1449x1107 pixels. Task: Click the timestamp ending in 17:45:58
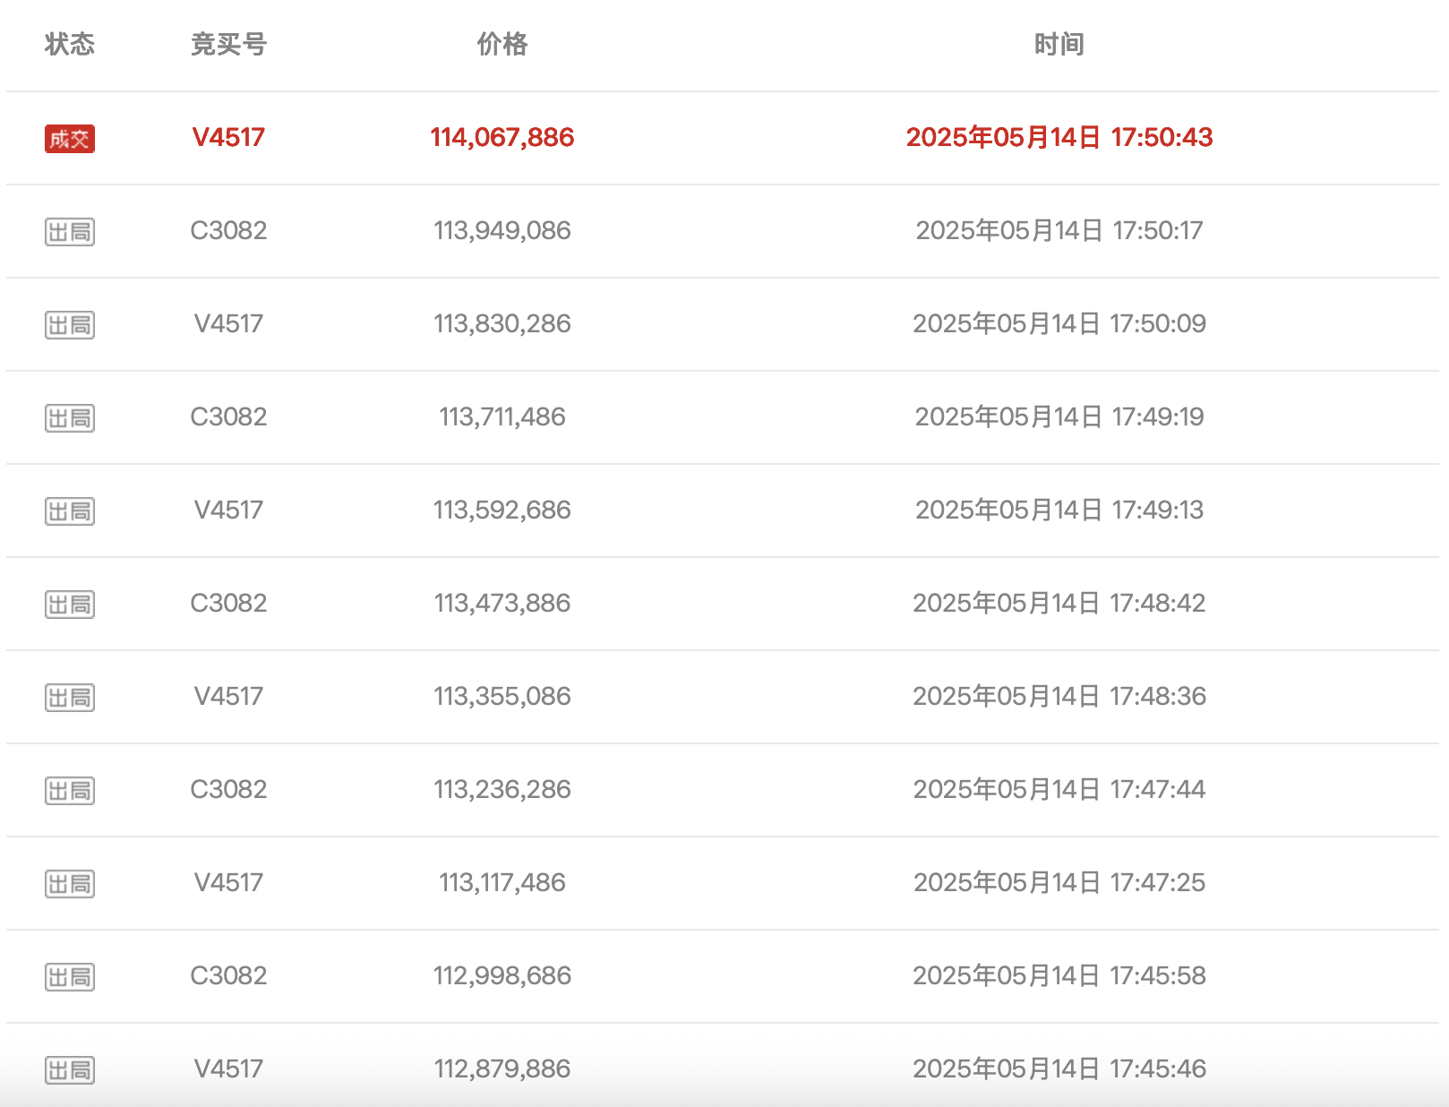(1059, 975)
